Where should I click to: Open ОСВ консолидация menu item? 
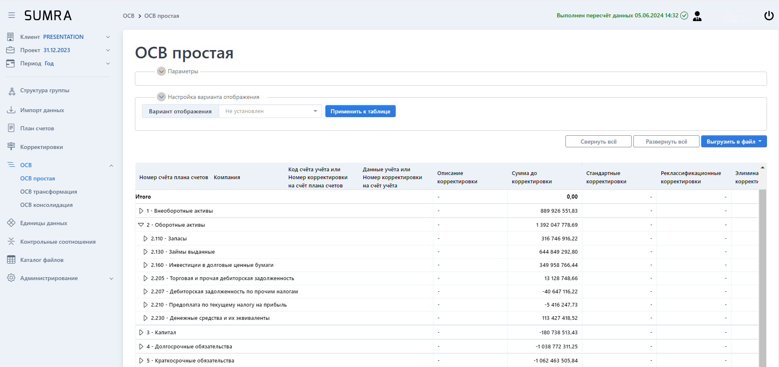tap(46, 205)
